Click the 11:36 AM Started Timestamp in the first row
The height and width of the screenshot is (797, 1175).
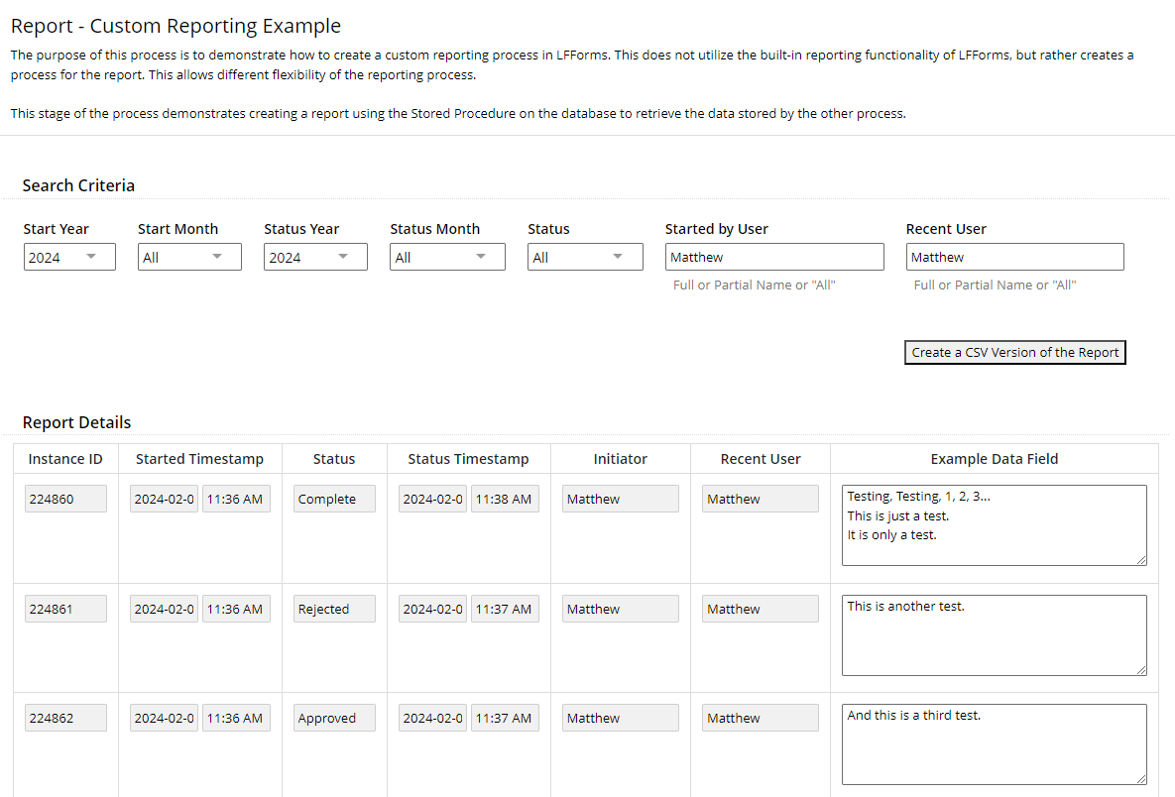point(236,498)
